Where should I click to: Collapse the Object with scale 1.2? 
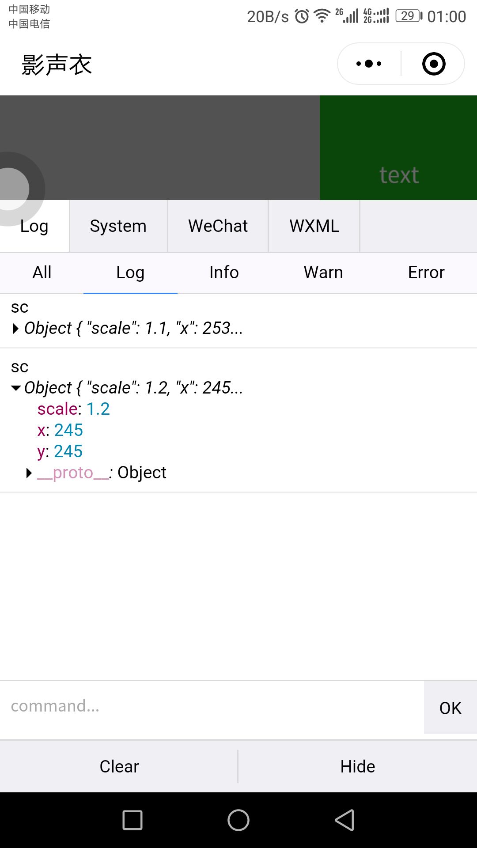coord(16,388)
